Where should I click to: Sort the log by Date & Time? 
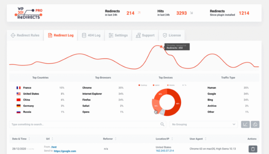(x=21, y=139)
